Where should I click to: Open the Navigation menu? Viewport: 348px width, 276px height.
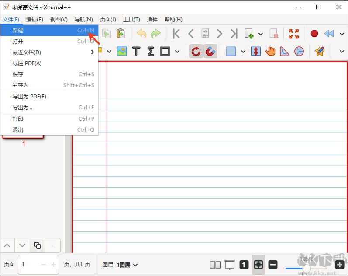(83, 20)
